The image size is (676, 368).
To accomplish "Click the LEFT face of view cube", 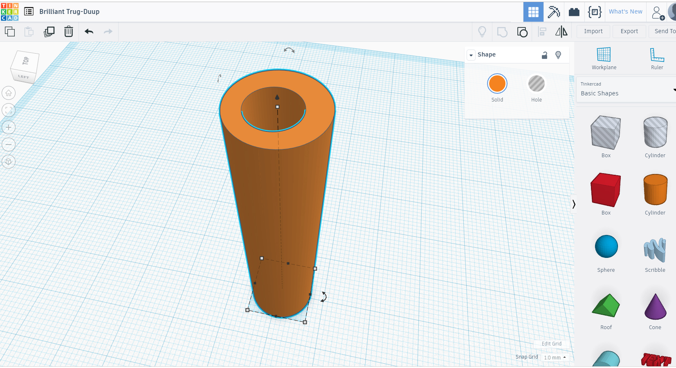I will tap(23, 77).
